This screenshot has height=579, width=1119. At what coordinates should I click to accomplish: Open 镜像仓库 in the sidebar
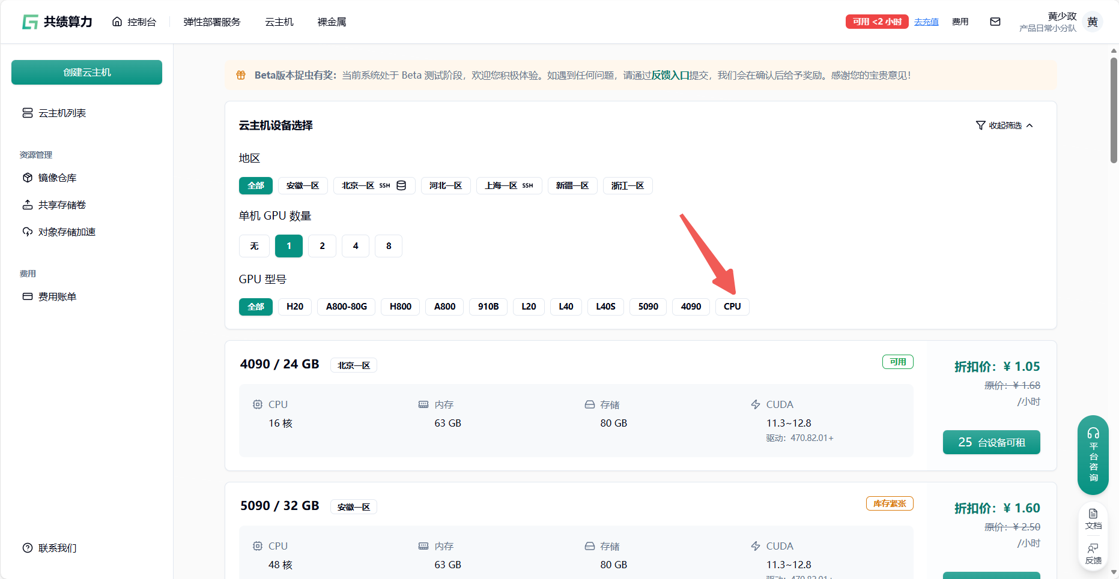click(x=57, y=178)
